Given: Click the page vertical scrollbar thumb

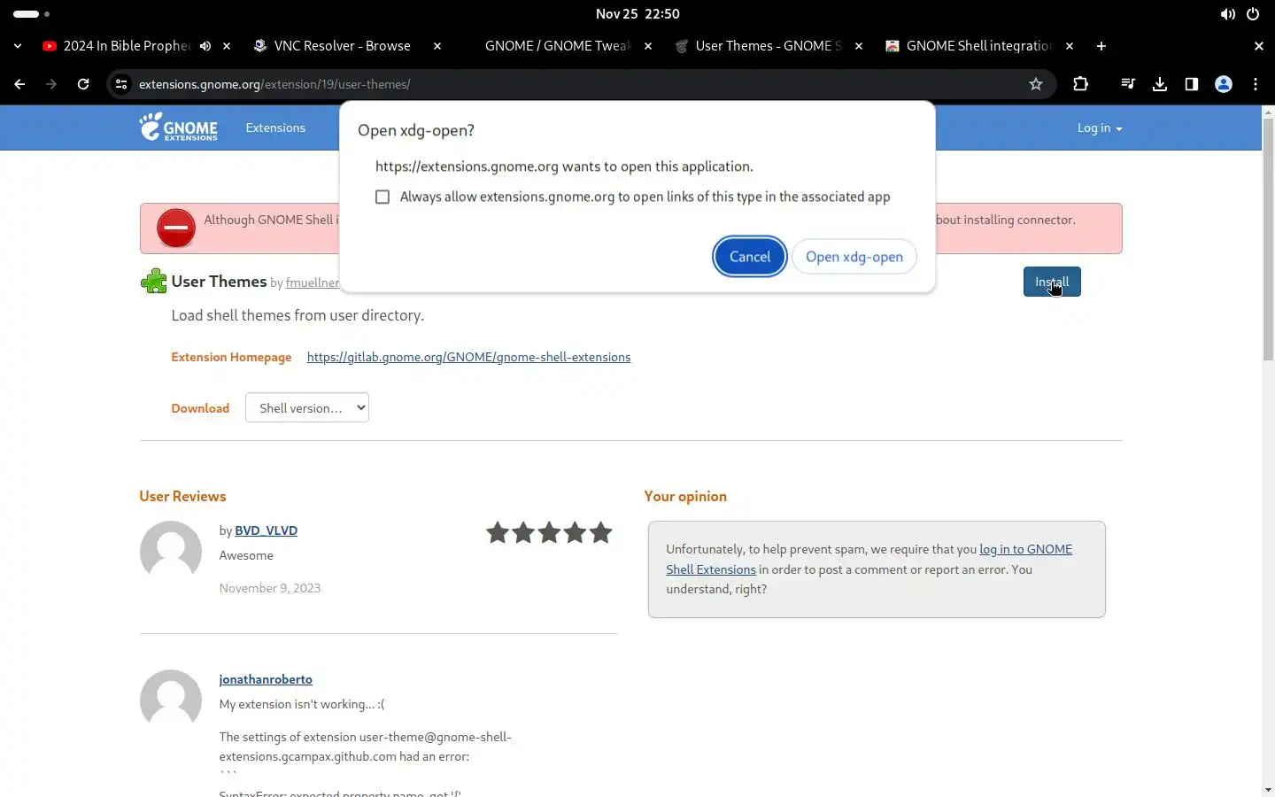Looking at the screenshot, I should click(1268, 239).
